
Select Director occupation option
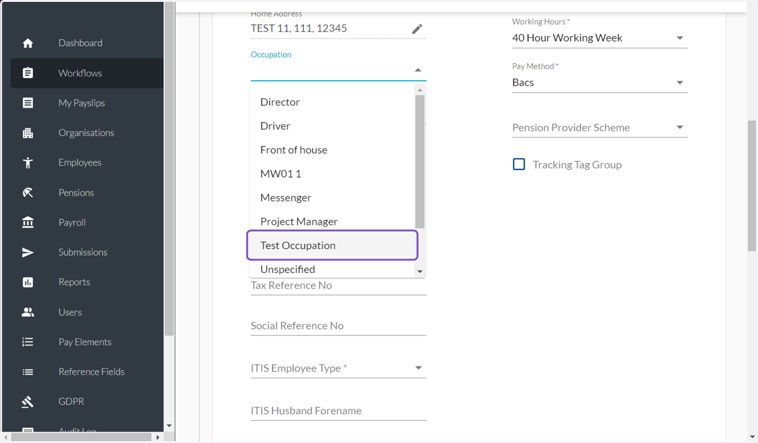332,102
